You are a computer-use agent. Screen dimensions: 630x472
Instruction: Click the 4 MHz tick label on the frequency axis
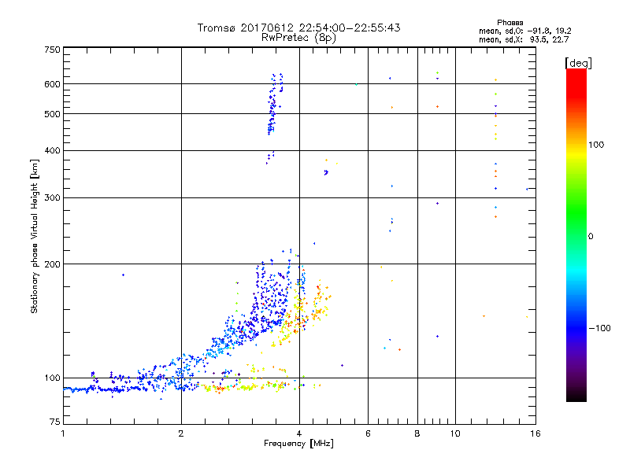click(299, 433)
